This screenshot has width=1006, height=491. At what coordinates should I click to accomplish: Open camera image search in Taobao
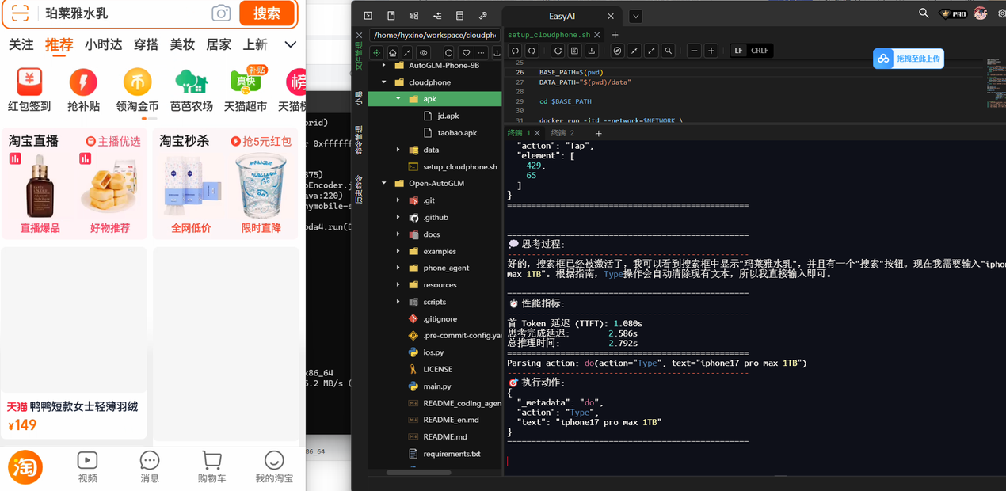pyautogui.click(x=221, y=13)
